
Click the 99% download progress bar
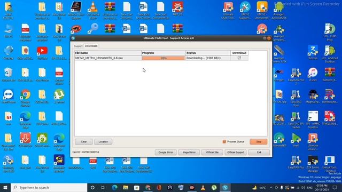[163, 58]
